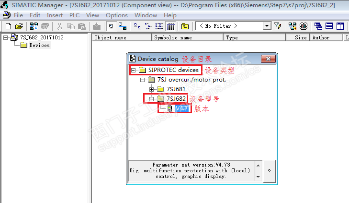The width and height of the screenshot is (349, 203).
Task: Click the Configure Network toolbar icon
Action: (x=292, y=26)
